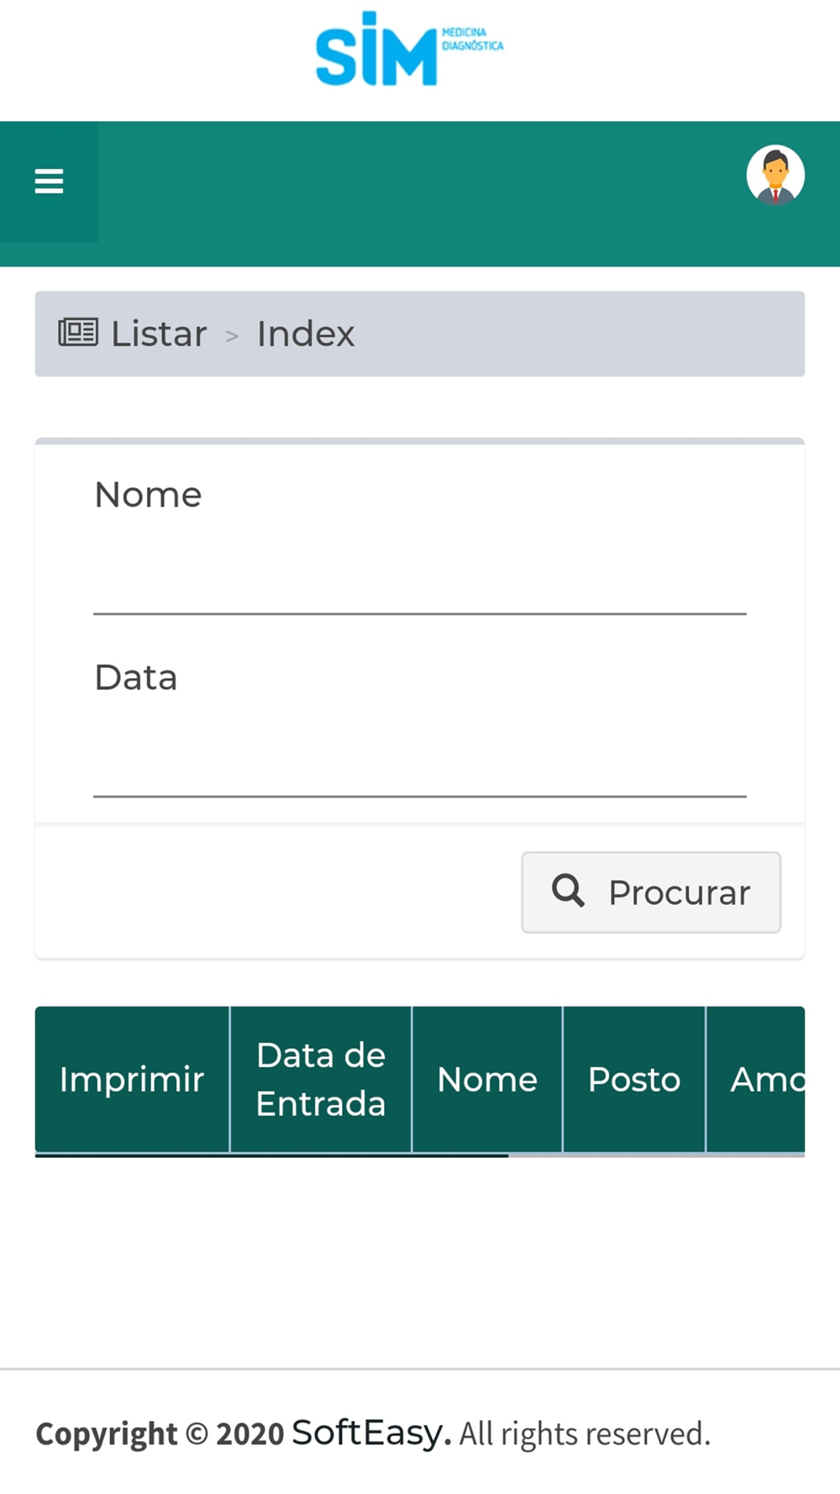Click the Posto table column header
This screenshot has height=1494, width=840.
(x=634, y=1079)
